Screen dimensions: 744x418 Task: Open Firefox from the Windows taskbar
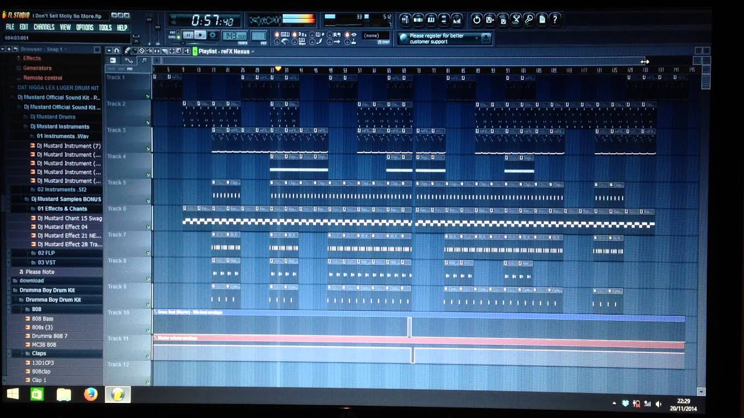tap(91, 394)
